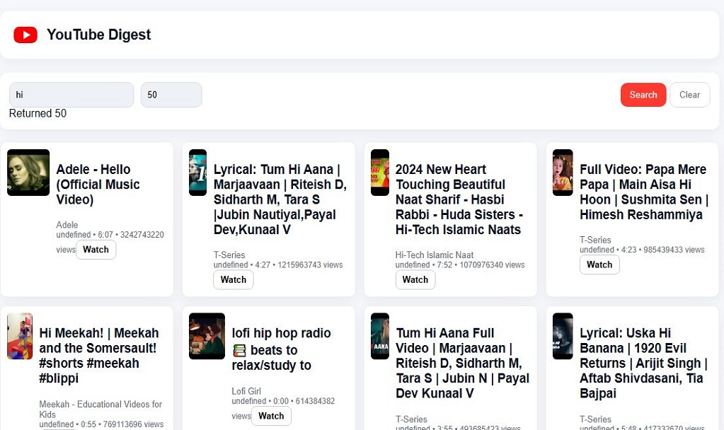
Task: Click the YouTube Digest title text
Action: tap(98, 35)
